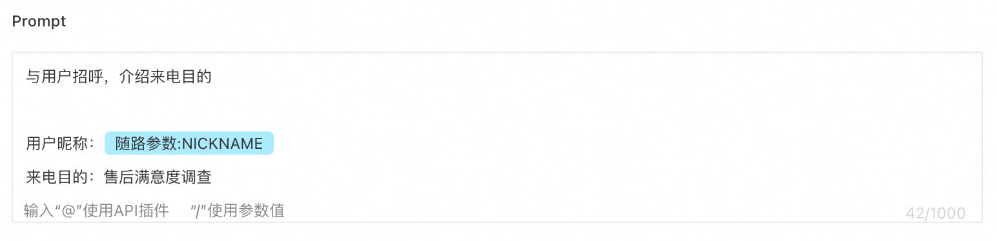The image size is (997, 241).
Task: Click the “/”使用参数值 hint
Action: pyautogui.click(x=238, y=210)
